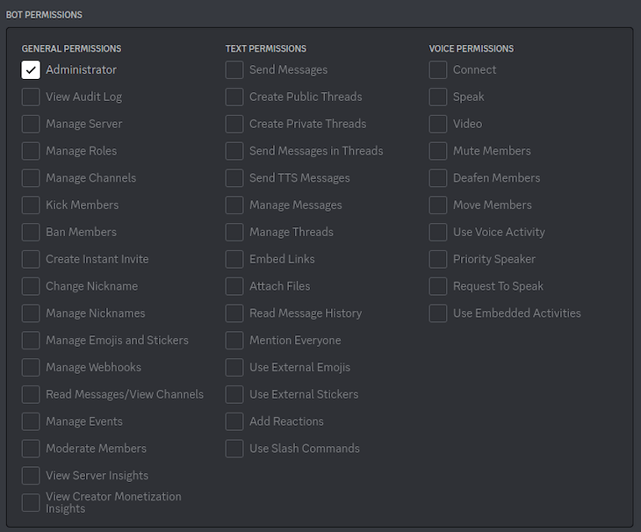Enable the Send Messages text permission
The image size is (641, 532).
234,70
